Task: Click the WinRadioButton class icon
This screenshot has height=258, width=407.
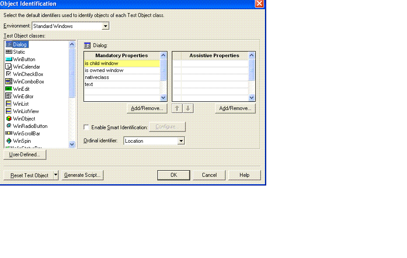Action: (9, 126)
